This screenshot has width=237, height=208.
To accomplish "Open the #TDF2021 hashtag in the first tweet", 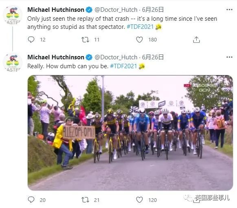I will (x=140, y=27).
